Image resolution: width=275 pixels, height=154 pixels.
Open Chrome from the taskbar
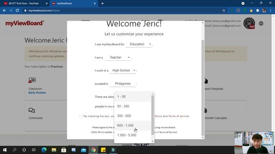[x=93, y=150]
